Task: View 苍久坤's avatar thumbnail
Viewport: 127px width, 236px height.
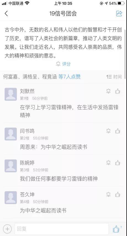Action: coord(11,197)
